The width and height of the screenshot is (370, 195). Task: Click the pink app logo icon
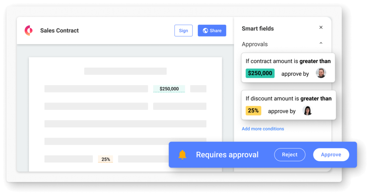pyautogui.click(x=29, y=30)
